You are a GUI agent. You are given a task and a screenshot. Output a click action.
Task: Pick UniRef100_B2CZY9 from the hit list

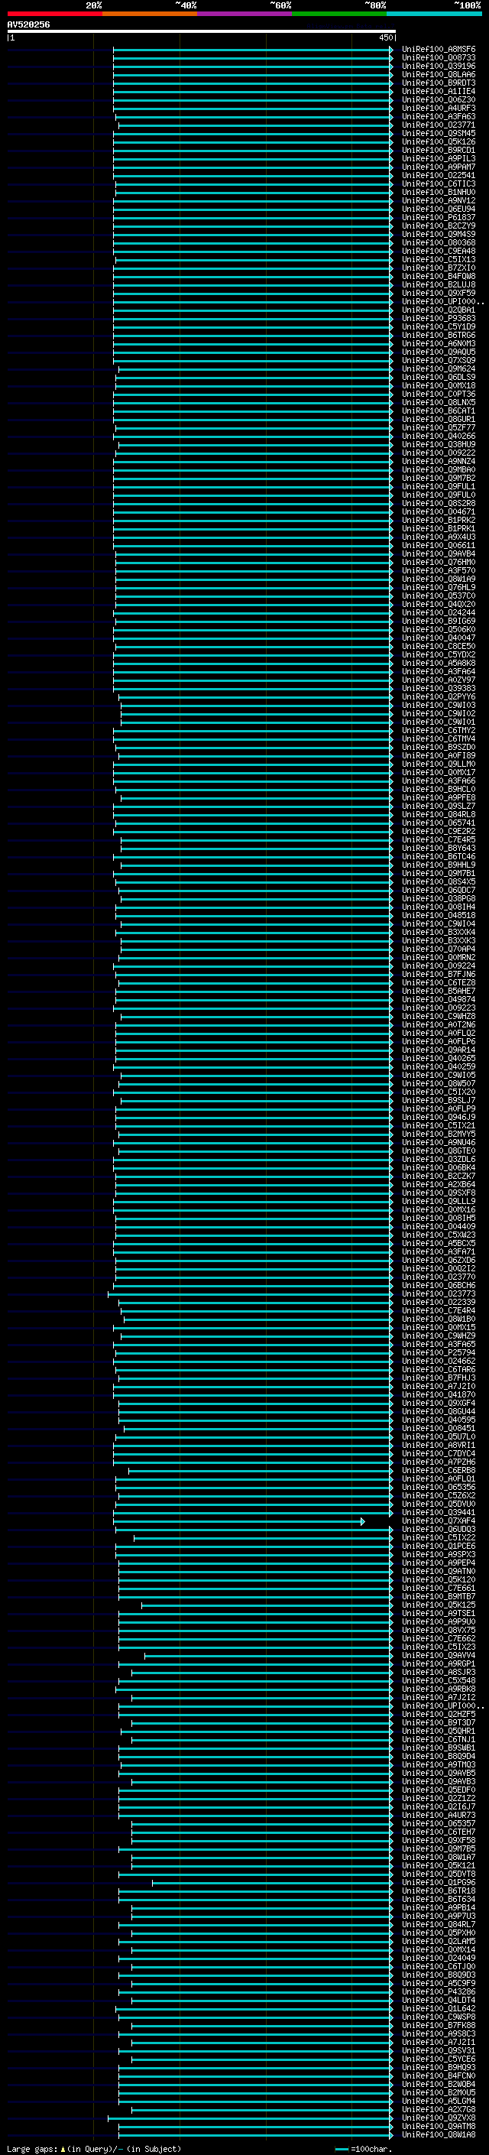438,226
